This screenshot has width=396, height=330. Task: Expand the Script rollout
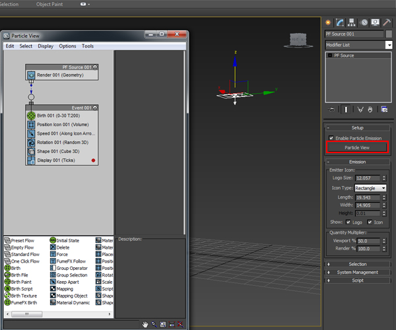357,280
